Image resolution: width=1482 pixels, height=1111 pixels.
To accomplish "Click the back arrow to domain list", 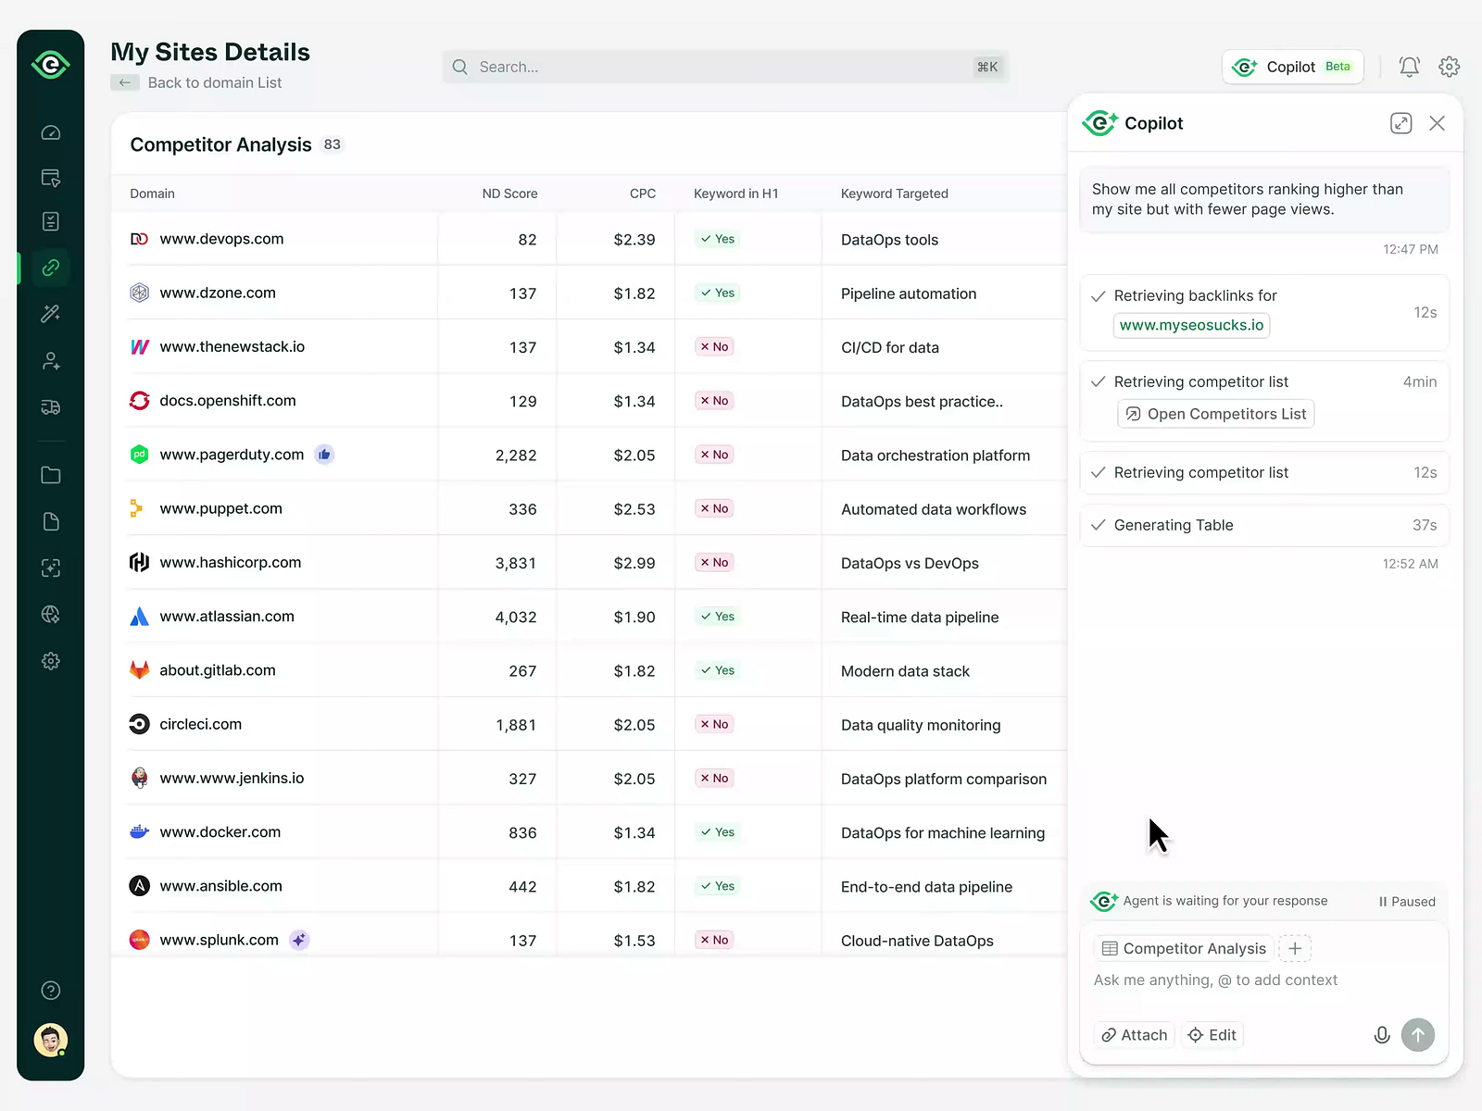I will point(124,82).
